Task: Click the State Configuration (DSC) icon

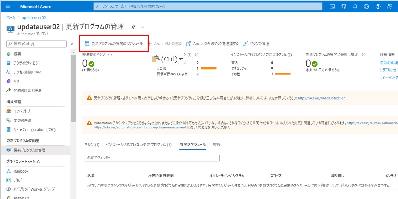Action: [x=8, y=129]
